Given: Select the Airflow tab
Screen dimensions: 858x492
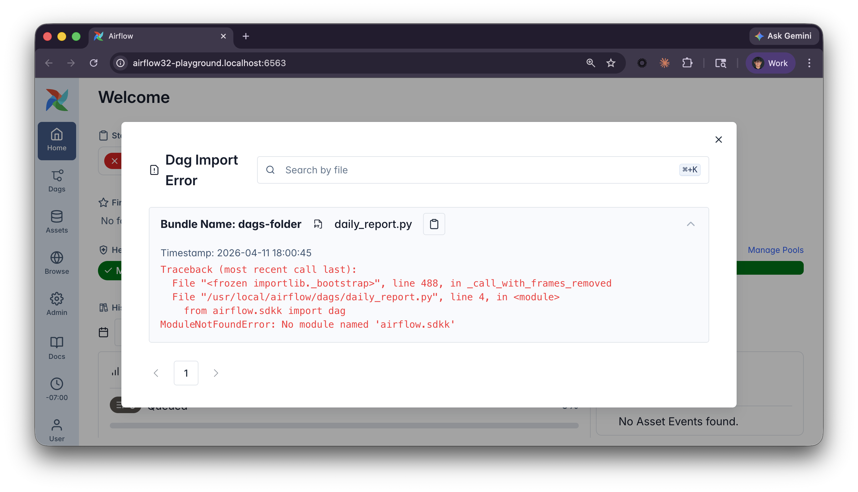Looking at the screenshot, I should pos(161,36).
